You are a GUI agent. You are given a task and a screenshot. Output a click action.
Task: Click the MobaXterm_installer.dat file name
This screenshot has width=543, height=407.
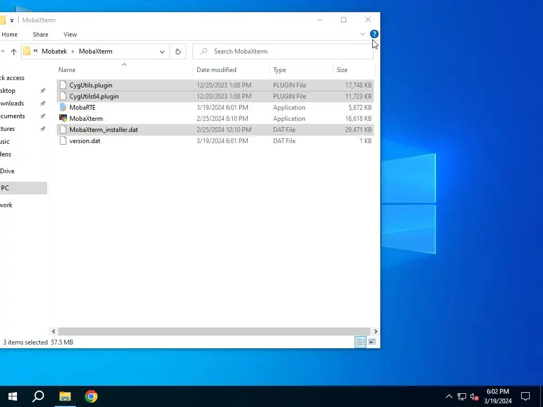pyautogui.click(x=103, y=129)
